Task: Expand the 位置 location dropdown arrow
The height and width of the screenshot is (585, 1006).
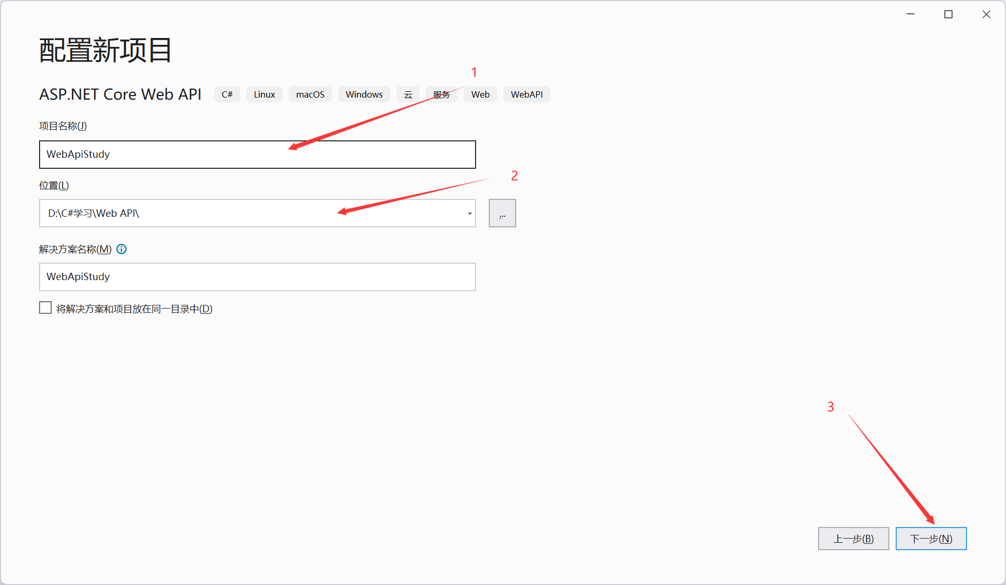Action: (469, 214)
